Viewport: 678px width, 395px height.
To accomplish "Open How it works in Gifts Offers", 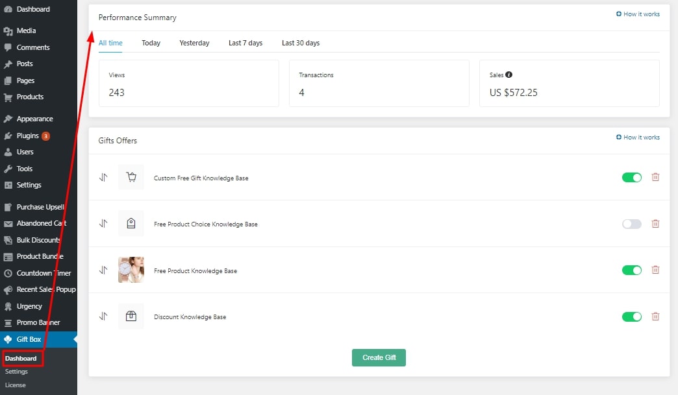I will [x=638, y=138].
